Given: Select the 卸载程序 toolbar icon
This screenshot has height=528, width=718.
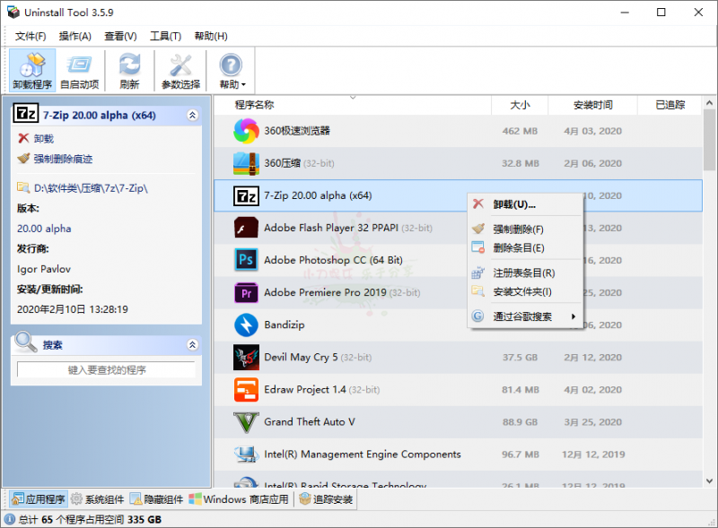Looking at the screenshot, I should click(x=31, y=69).
